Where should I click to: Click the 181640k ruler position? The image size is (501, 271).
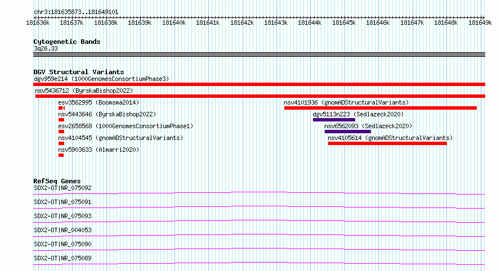click(174, 22)
